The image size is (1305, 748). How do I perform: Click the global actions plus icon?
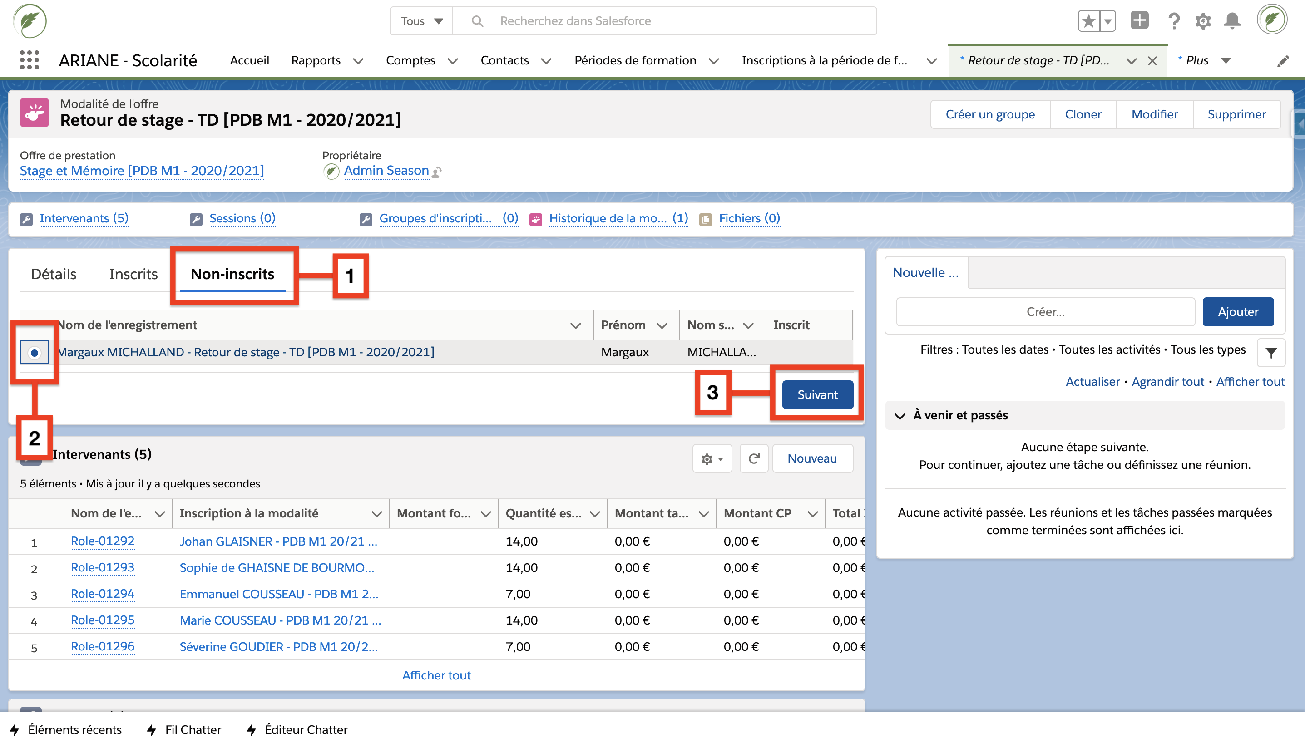(1139, 21)
